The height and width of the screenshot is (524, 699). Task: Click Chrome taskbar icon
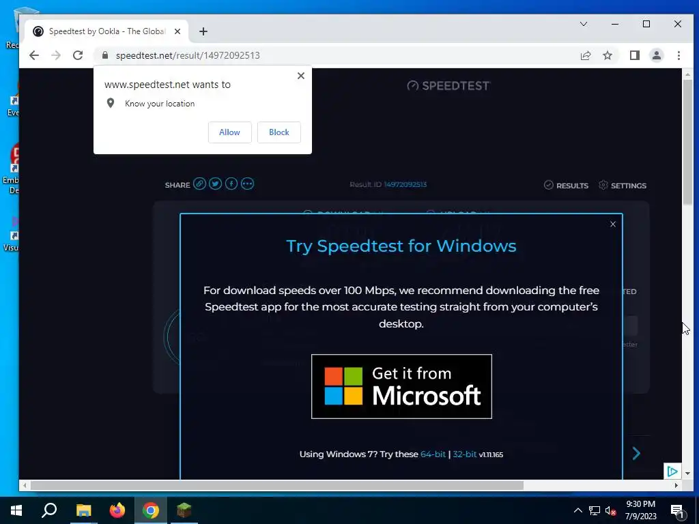click(x=151, y=510)
